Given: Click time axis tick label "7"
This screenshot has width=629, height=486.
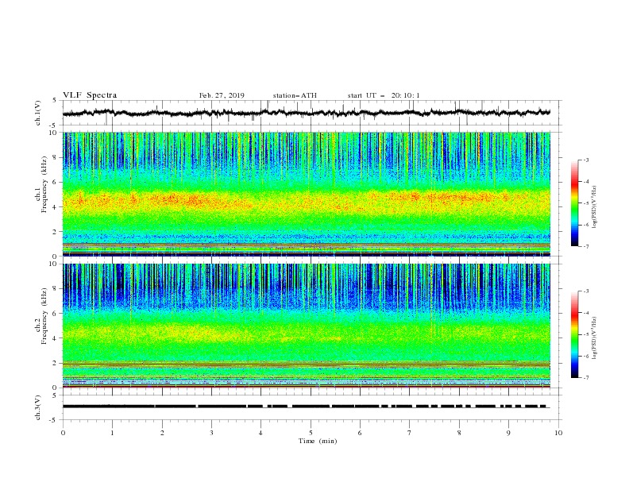Looking at the screenshot, I should [410, 433].
